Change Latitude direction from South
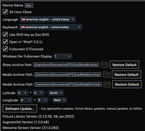This screenshot has height=131, width=145. coord(56,93)
